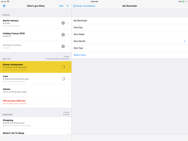Click the progress circle on Dinner Amsterdam

pyautogui.click(x=63, y=67)
